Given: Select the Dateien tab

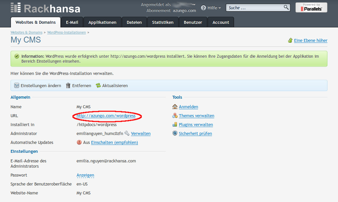Looking at the screenshot, I should click(x=134, y=22).
